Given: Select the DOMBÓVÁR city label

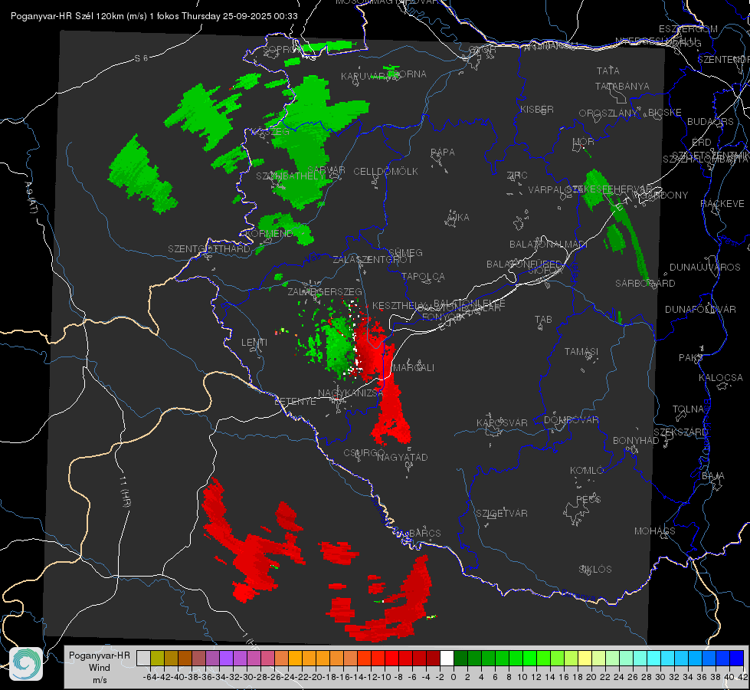Looking at the screenshot, I should pos(571,420).
